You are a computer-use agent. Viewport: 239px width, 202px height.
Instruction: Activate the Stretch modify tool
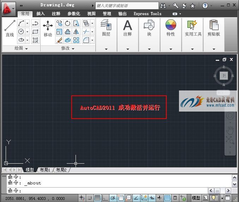76,23
